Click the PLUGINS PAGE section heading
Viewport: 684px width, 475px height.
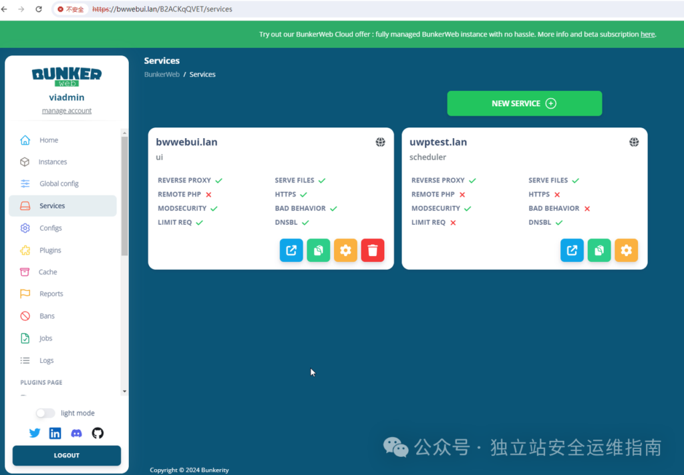pos(41,382)
